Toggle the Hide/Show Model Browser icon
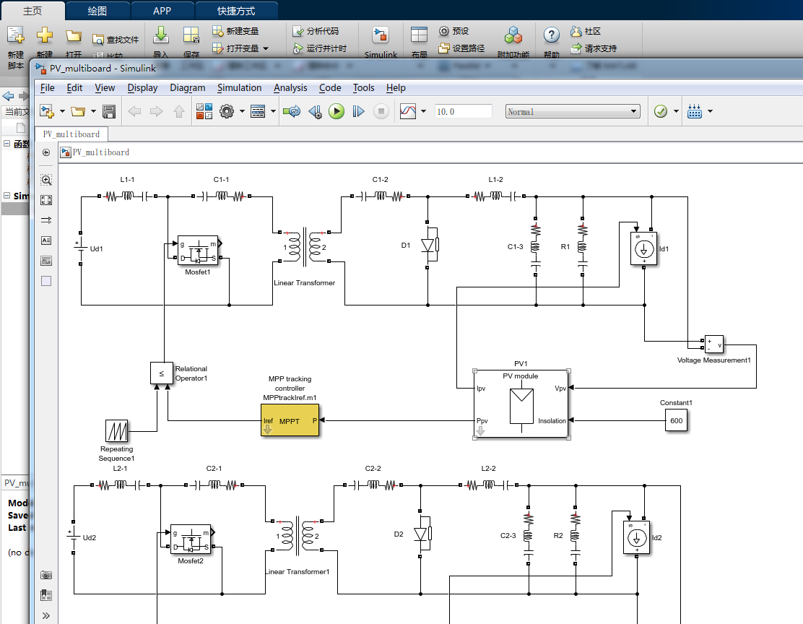 click(x=46, y=152)
